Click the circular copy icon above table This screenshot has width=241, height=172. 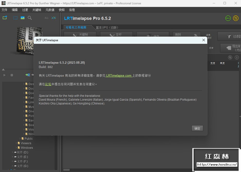tap(230, 57)
